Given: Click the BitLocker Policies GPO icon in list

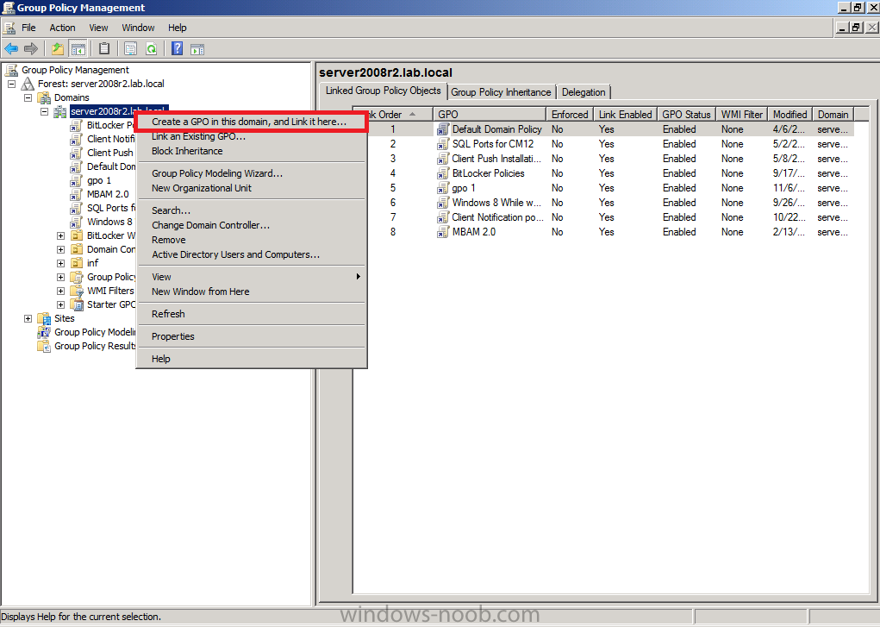Looking at the screenshot, I should coord(443,173).
